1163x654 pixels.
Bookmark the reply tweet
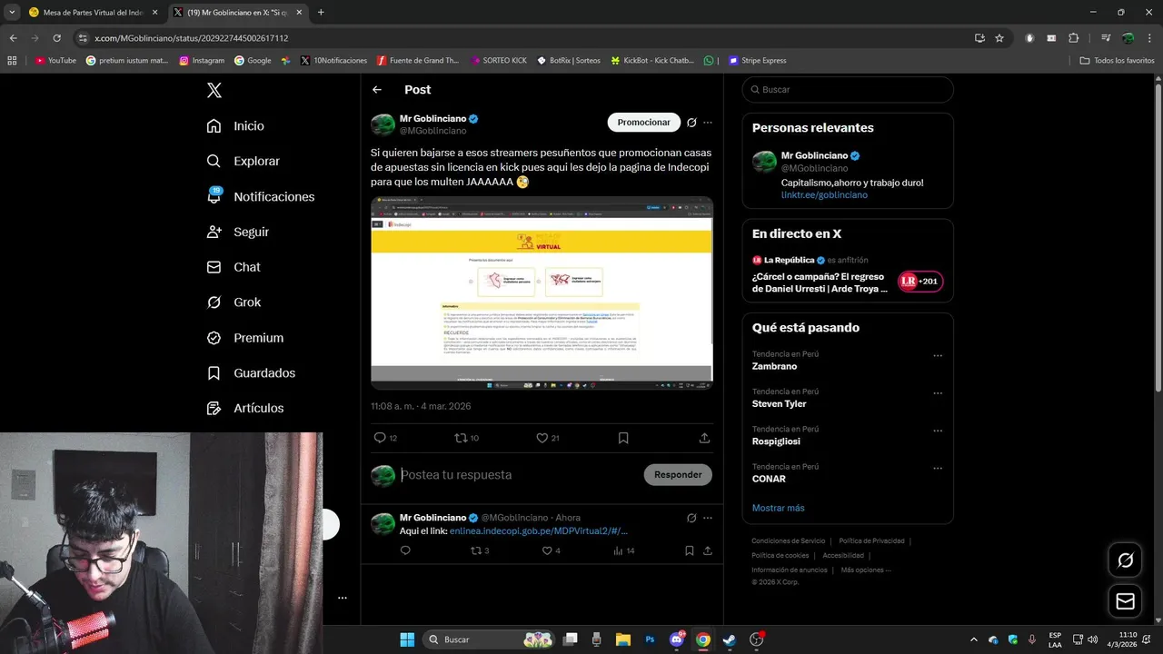(690, 550)
